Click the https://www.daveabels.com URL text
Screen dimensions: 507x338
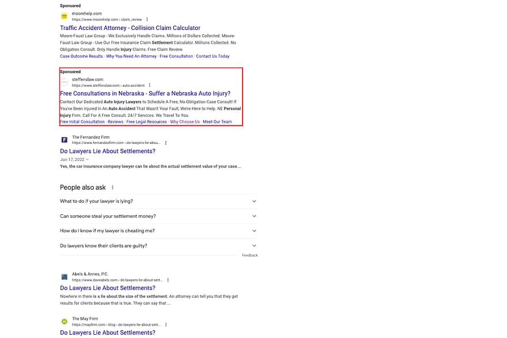(117, 280)
